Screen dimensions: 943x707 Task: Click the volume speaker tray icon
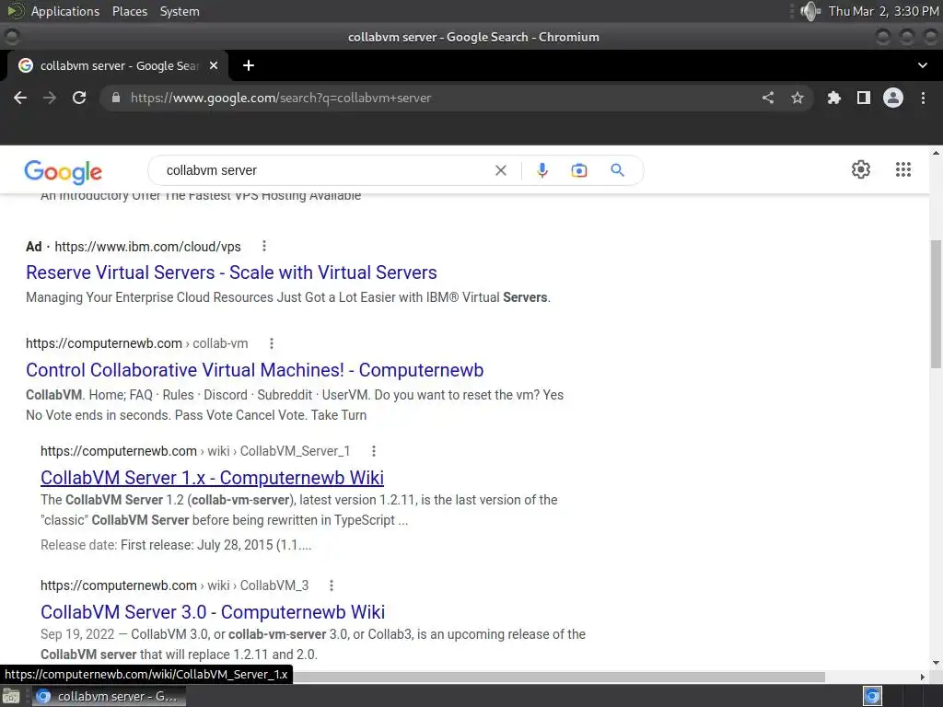click(x=810, y=11)
